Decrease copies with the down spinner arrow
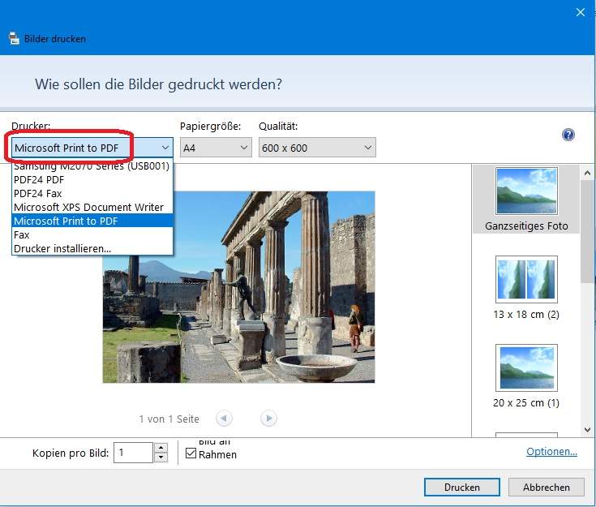Screen dimensions: 596x507 pyautogui.click(x=161, y=458)
